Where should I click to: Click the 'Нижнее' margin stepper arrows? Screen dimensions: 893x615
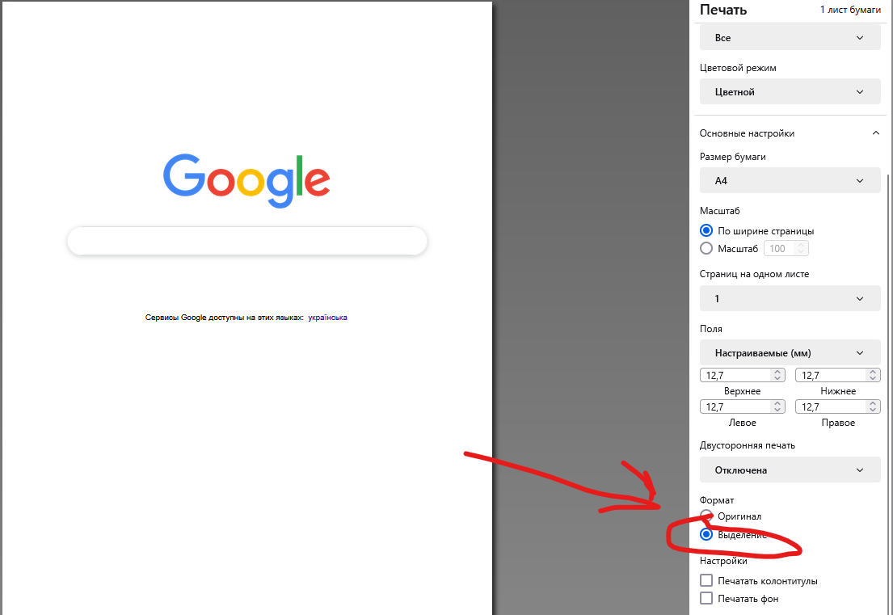[873, 375]
